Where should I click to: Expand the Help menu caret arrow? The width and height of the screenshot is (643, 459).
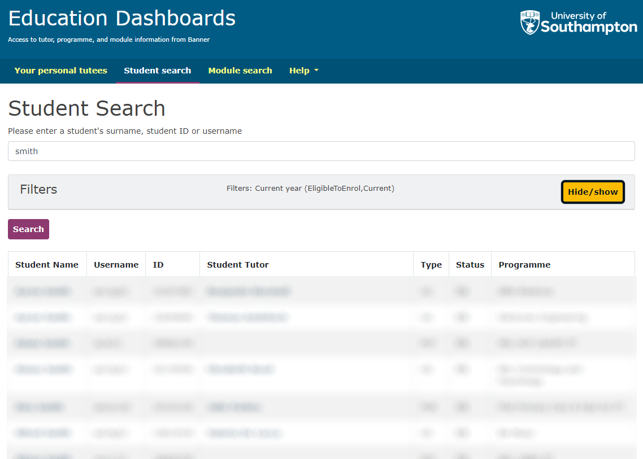click(x=316, y=71)
